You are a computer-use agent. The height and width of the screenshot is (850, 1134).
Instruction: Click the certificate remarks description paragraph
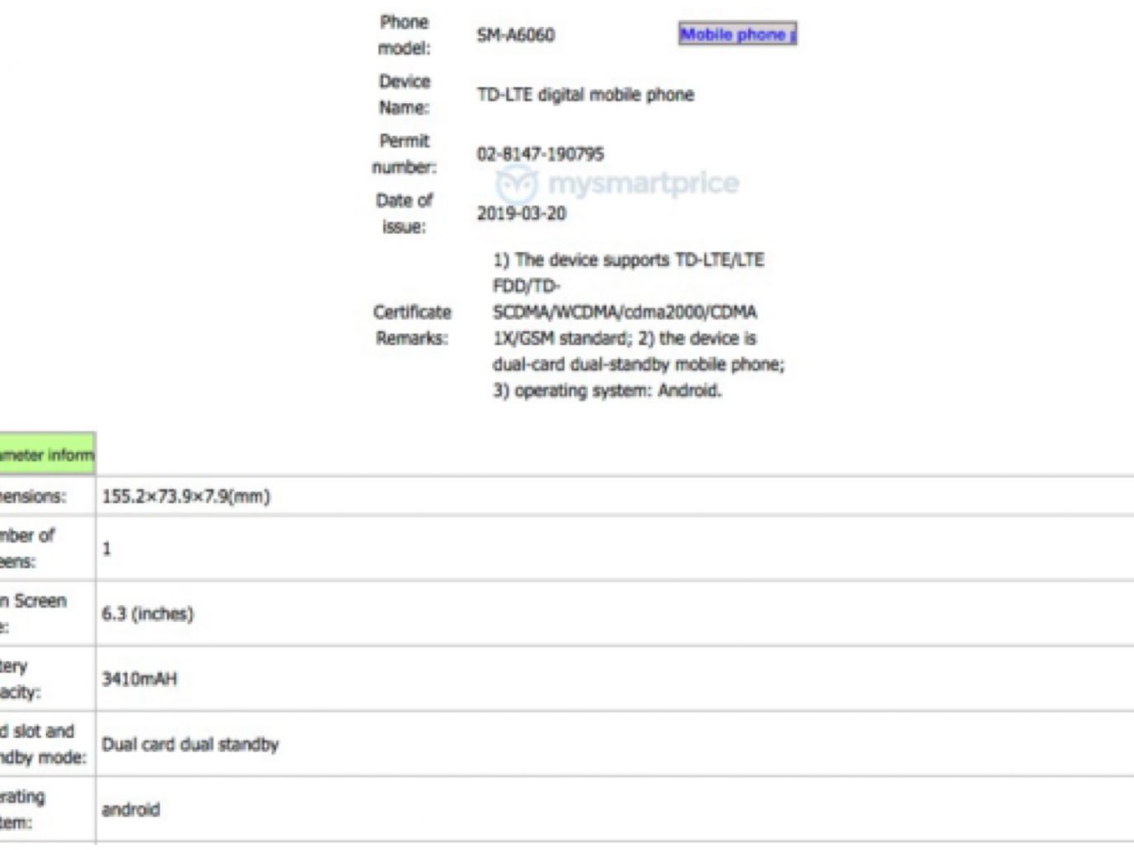637,325
